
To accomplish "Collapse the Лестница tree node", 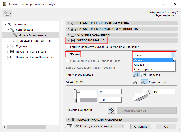I will click(x=5, y=24).
